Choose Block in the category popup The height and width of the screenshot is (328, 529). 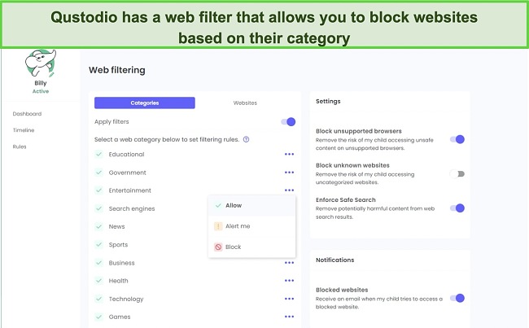(252, 247)
